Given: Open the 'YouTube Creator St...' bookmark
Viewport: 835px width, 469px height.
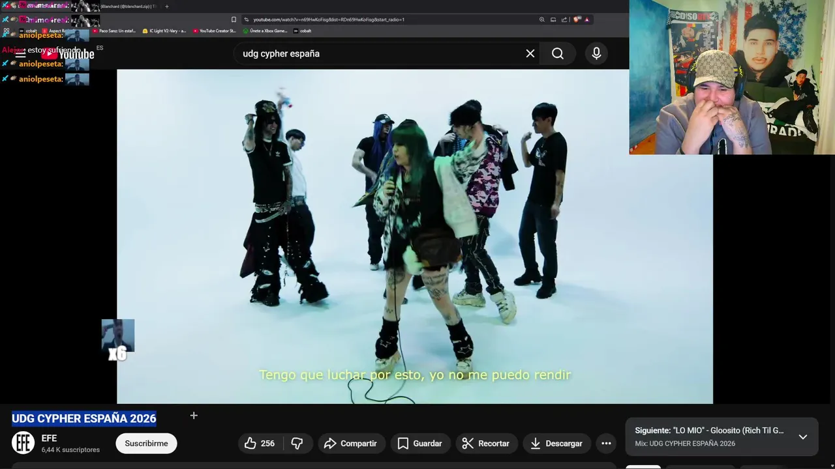Looking at the screenshot, I should 215,31.
